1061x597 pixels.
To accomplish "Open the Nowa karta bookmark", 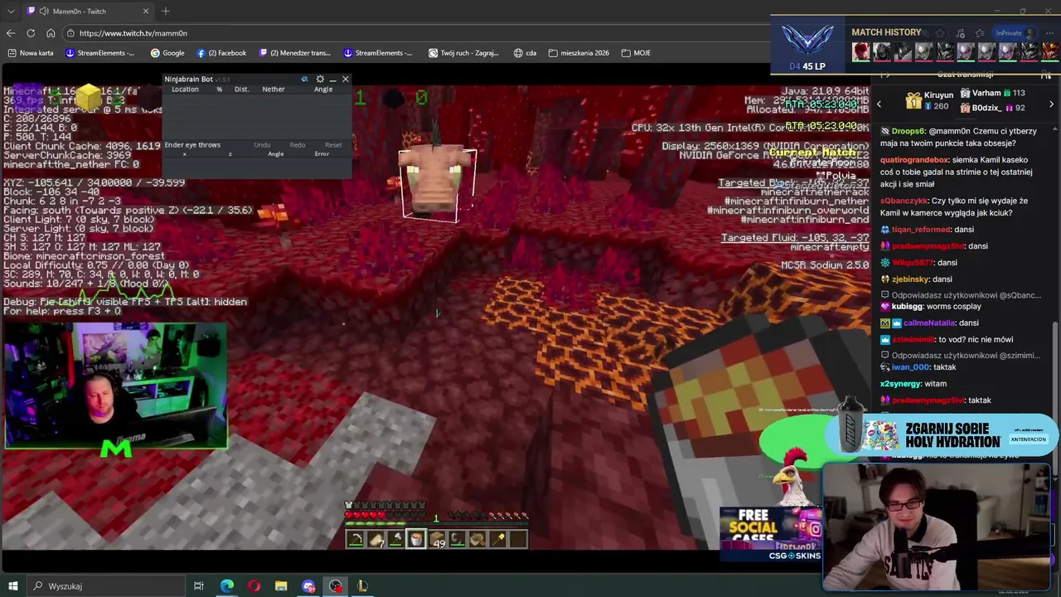I will 31,53.
